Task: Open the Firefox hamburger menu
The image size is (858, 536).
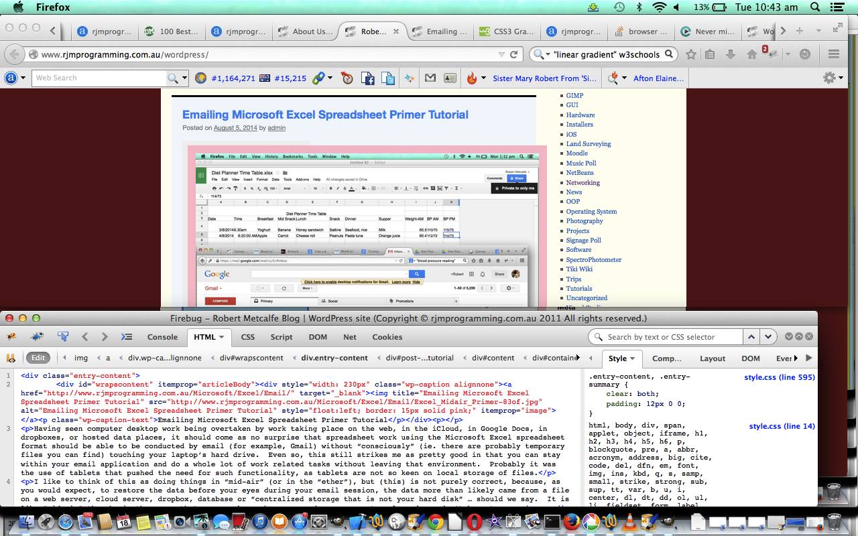Action: coord(834,54)
